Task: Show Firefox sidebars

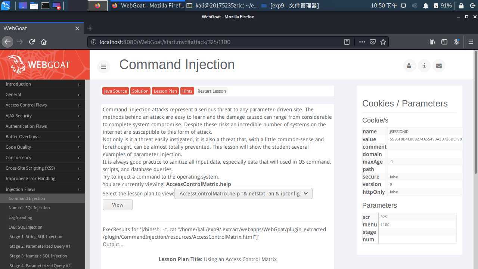Action: click(x=444, y=42)
